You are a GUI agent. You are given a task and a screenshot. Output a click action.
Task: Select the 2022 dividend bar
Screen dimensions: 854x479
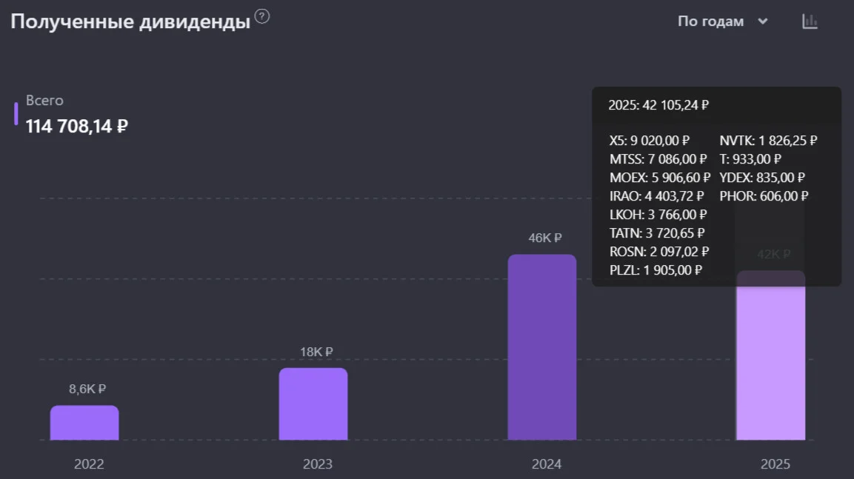click(x=84, y=423)
